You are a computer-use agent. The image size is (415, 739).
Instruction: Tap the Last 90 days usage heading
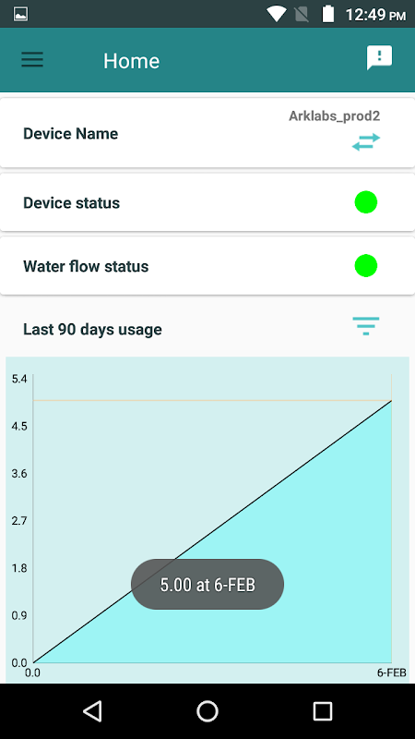(93, 329)
